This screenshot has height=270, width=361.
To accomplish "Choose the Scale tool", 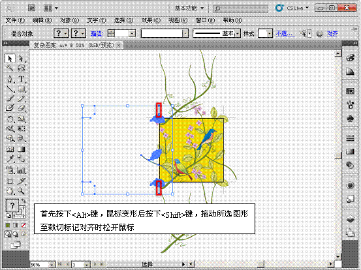I will (x=21, y=119).
